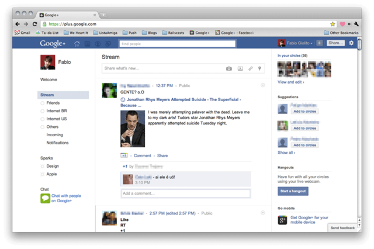Screen dimensions: 374x249
Task: Bookmark page with star icon
Action: [333, 24]
